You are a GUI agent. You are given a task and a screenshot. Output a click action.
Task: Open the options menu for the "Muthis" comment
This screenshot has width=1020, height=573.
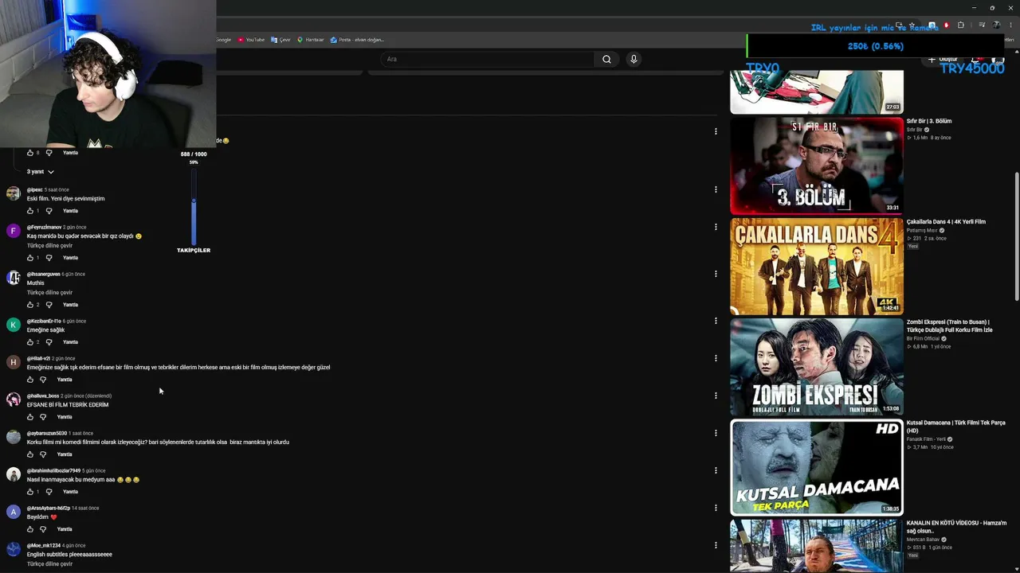click(x=716, y=274)
